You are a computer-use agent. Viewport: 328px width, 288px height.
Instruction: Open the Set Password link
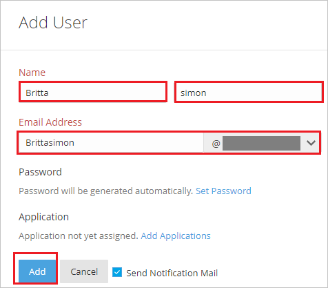point(223,191)
